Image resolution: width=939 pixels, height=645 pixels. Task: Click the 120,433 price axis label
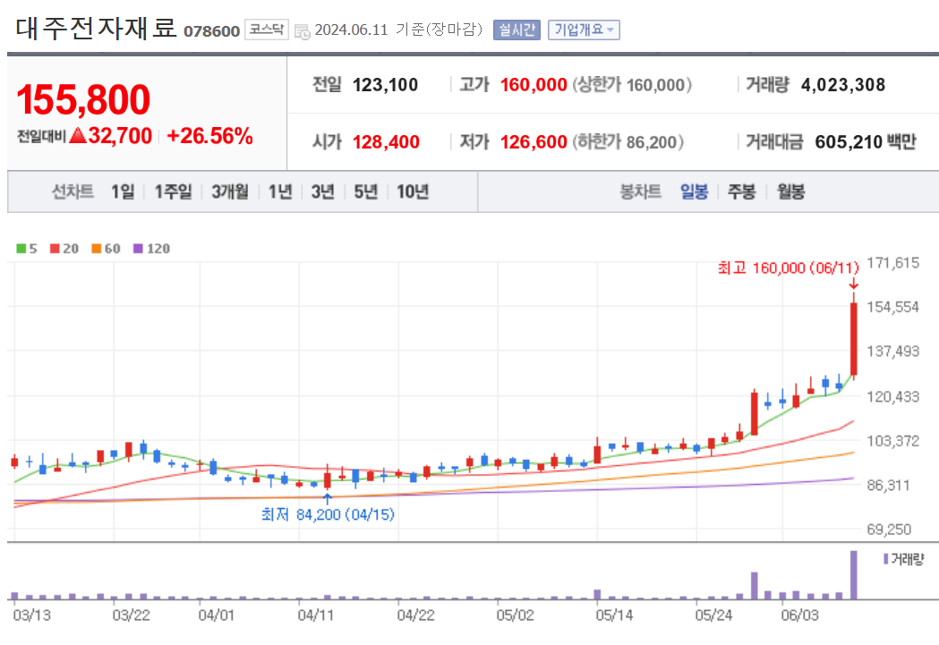click(892, 396)
